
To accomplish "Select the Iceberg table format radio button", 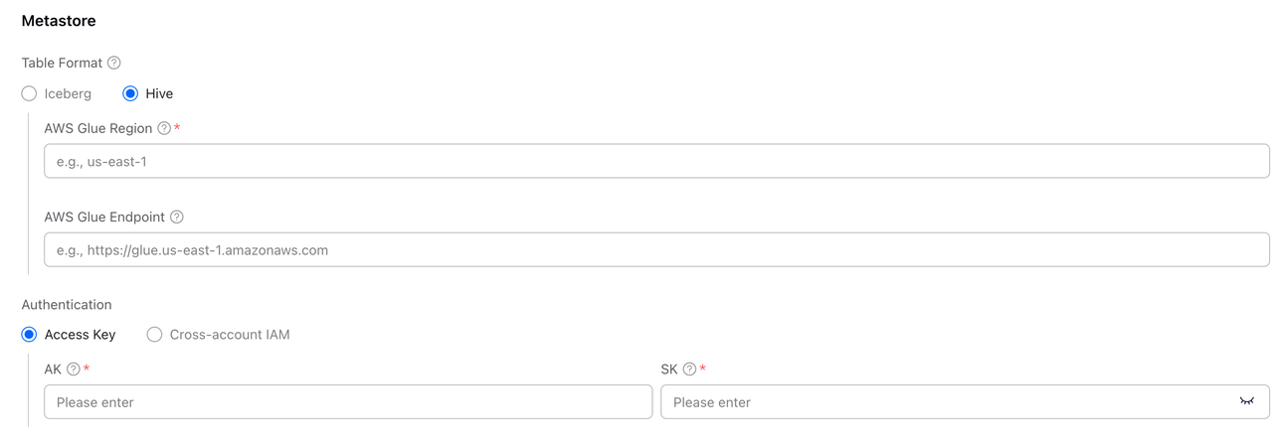I will (30, 93).
